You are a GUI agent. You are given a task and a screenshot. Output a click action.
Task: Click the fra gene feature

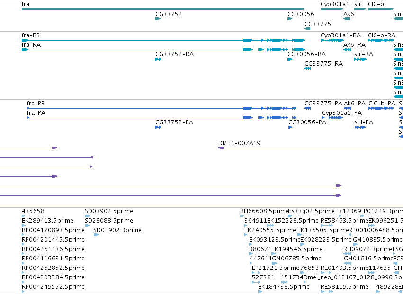point(163,9)
